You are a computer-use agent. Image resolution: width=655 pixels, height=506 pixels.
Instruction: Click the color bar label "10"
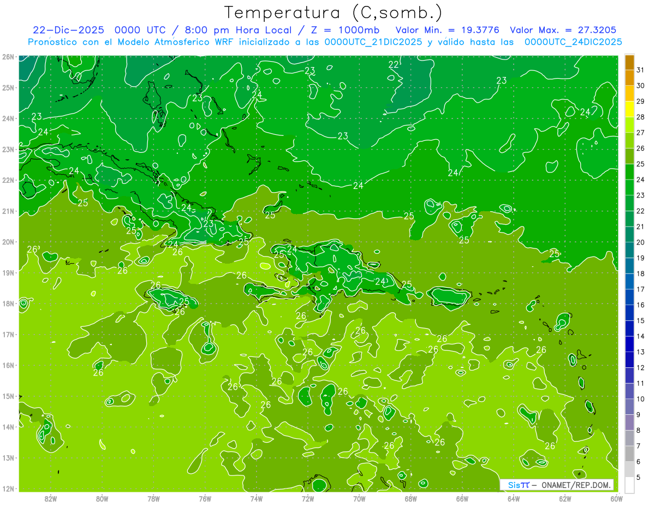[x=641, y=399]
